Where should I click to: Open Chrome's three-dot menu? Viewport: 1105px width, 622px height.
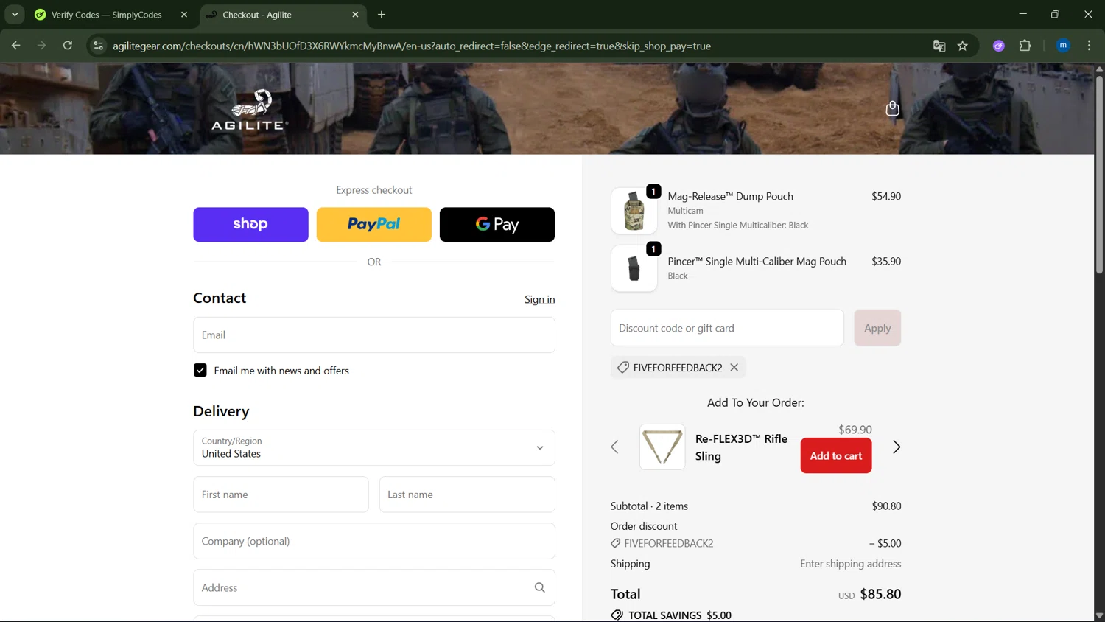pos(1089,46)
